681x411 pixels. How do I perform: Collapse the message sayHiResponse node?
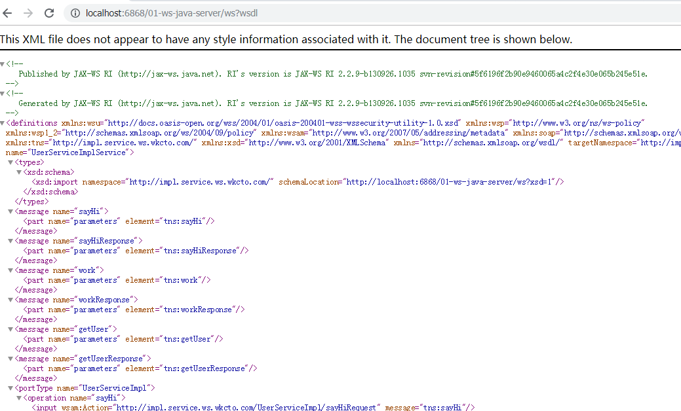tap(10, 241)
